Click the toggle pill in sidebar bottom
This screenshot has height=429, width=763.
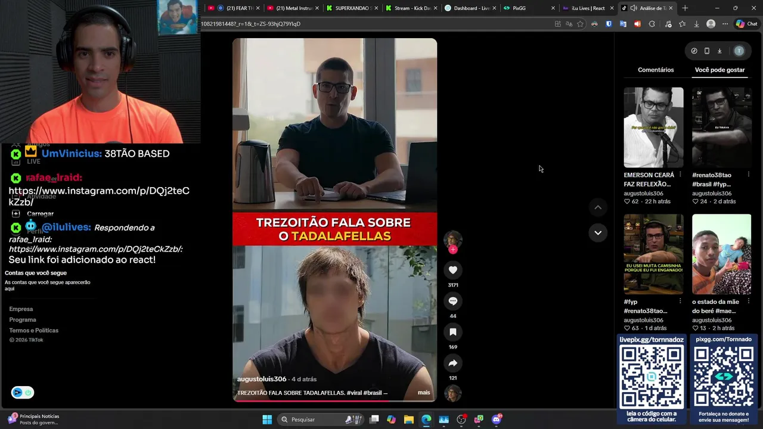[x=22, y=392]
